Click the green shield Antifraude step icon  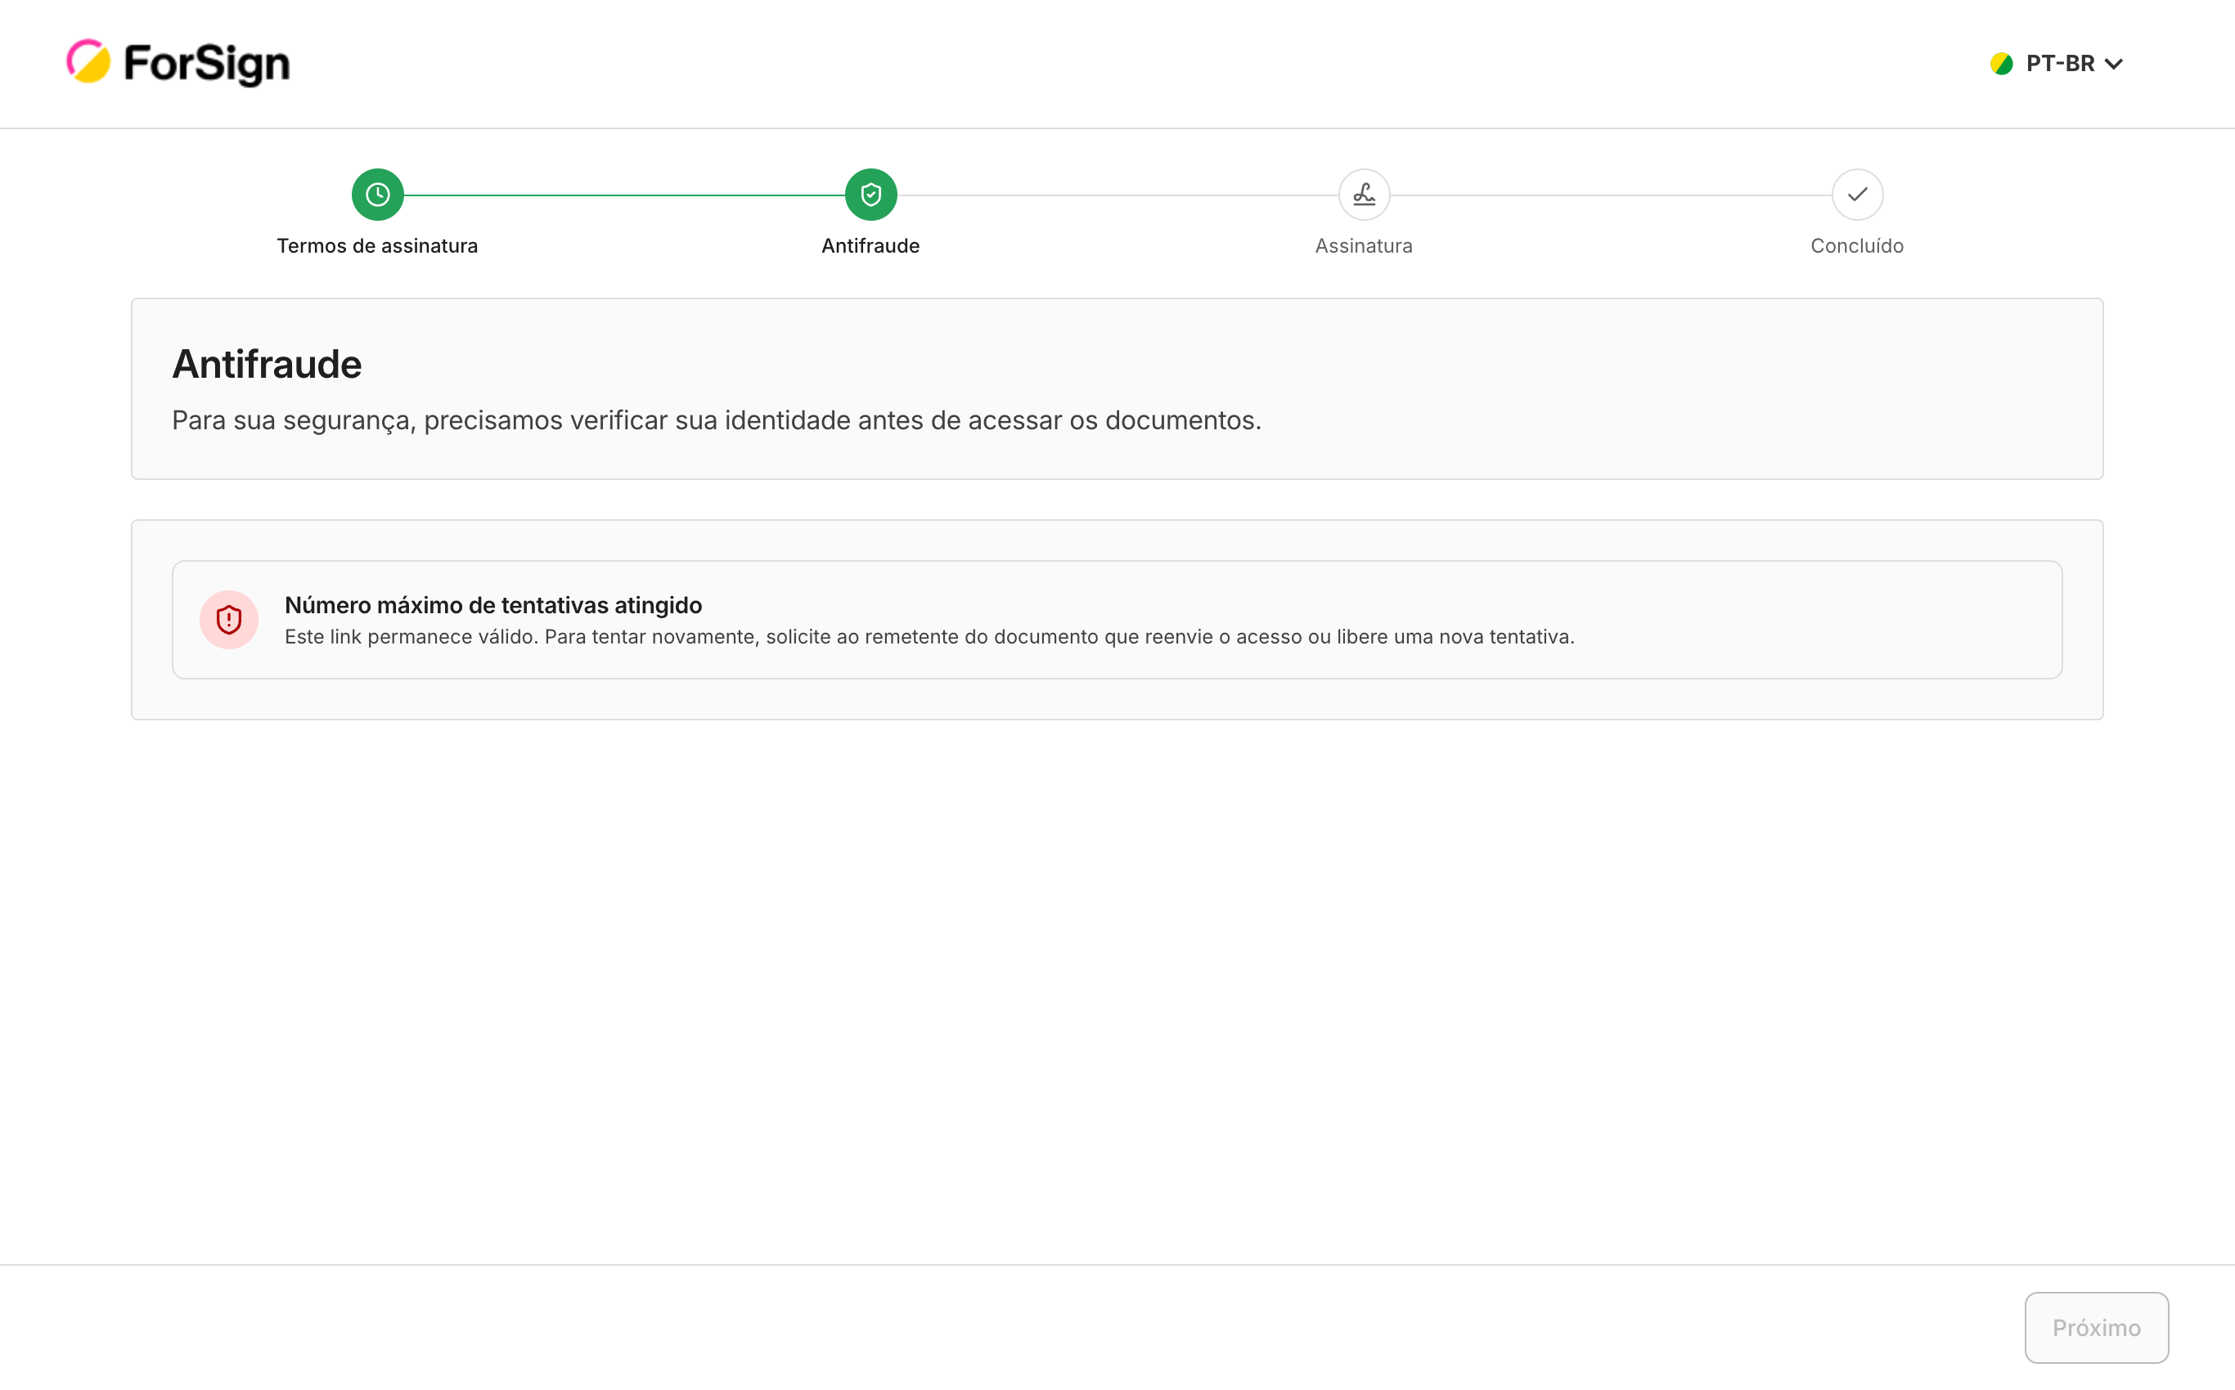point(871,195)
